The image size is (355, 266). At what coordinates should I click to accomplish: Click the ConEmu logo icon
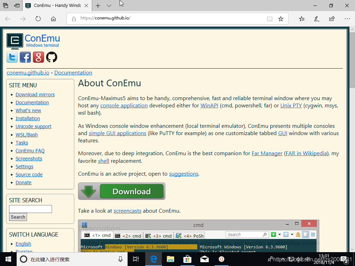tap(15, 41)
